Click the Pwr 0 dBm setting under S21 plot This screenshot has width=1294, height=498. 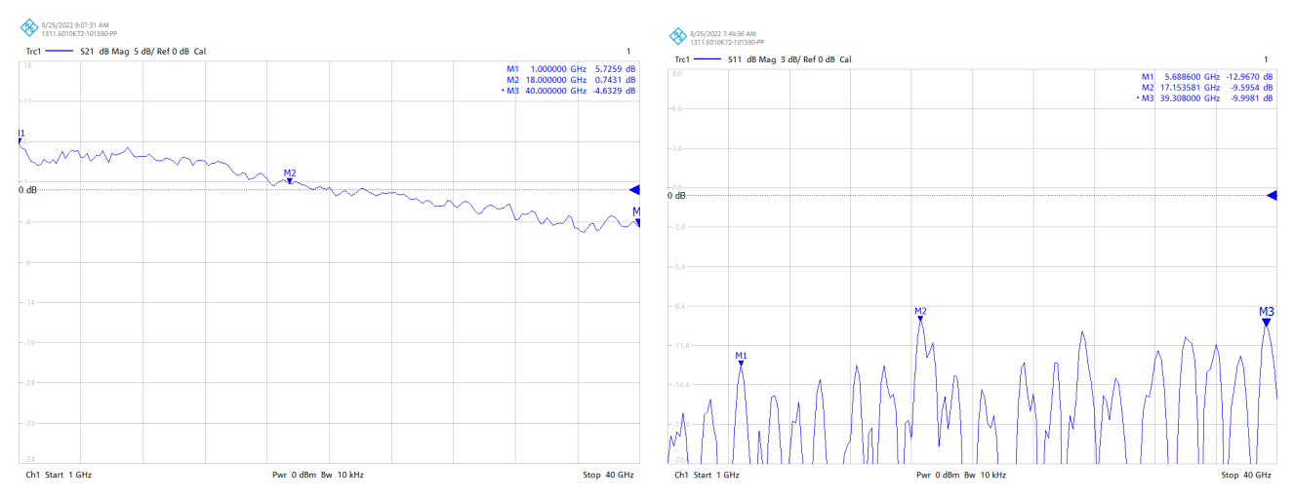(294, 475)
